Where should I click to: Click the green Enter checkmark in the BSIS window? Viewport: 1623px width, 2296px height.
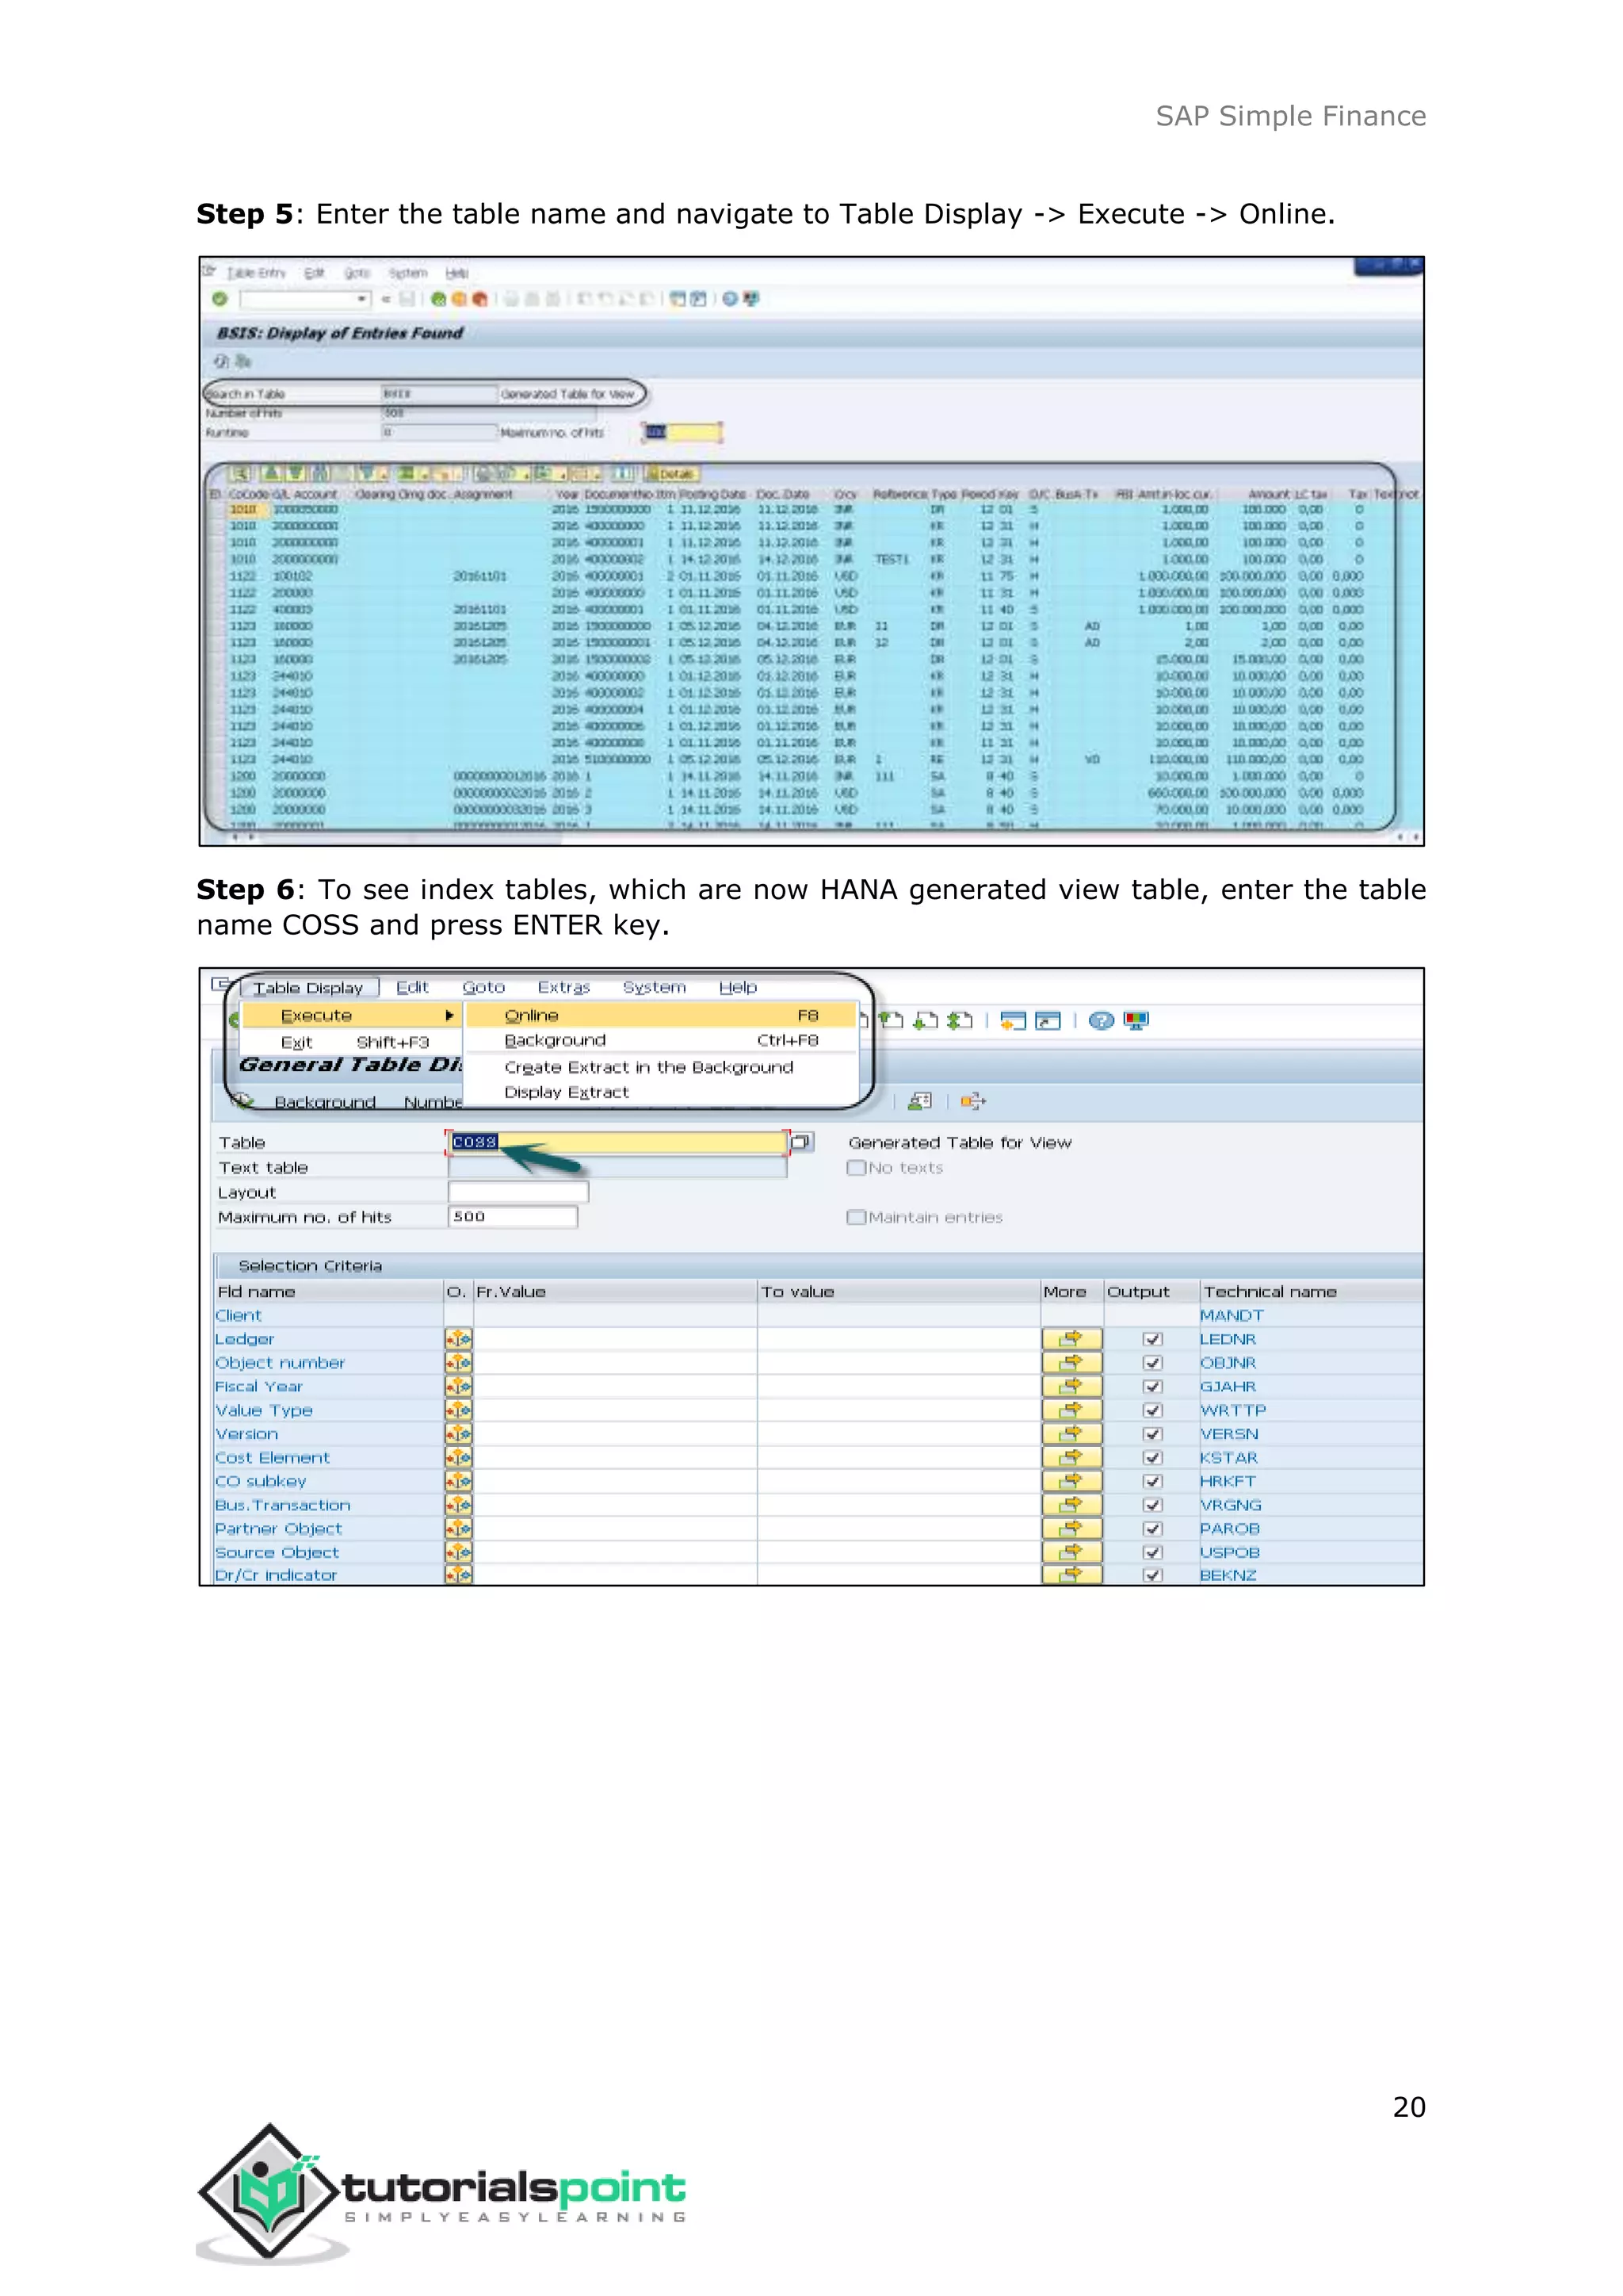pos(220,299)
